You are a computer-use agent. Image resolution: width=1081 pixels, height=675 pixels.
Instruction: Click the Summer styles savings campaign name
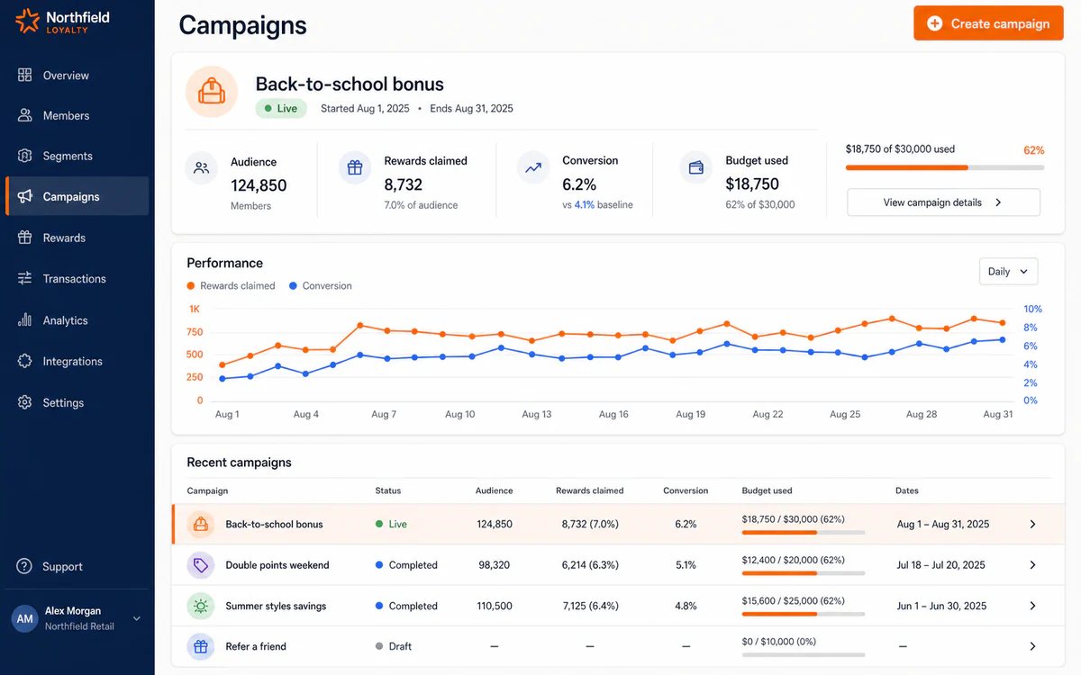coord(276,606)
